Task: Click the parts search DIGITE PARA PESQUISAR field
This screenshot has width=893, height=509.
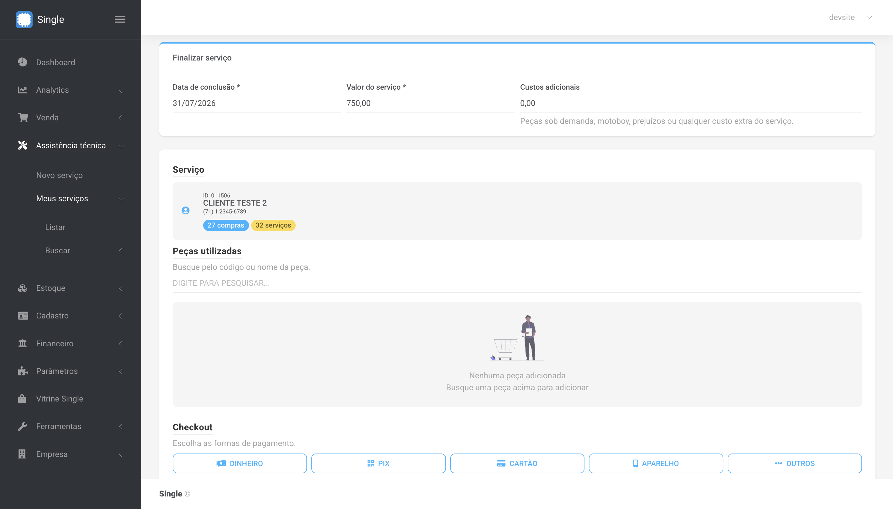Action: [x=517, y=283]
